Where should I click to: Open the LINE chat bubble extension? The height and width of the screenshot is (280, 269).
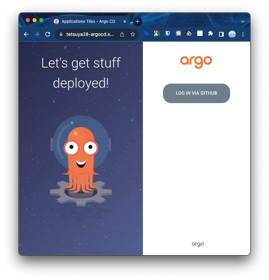pos(178,33)
